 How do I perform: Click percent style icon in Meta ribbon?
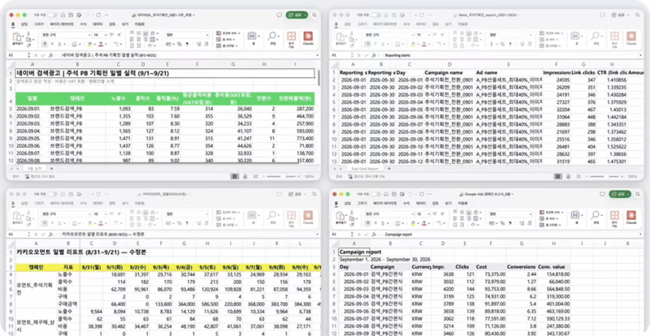[502, 44]
